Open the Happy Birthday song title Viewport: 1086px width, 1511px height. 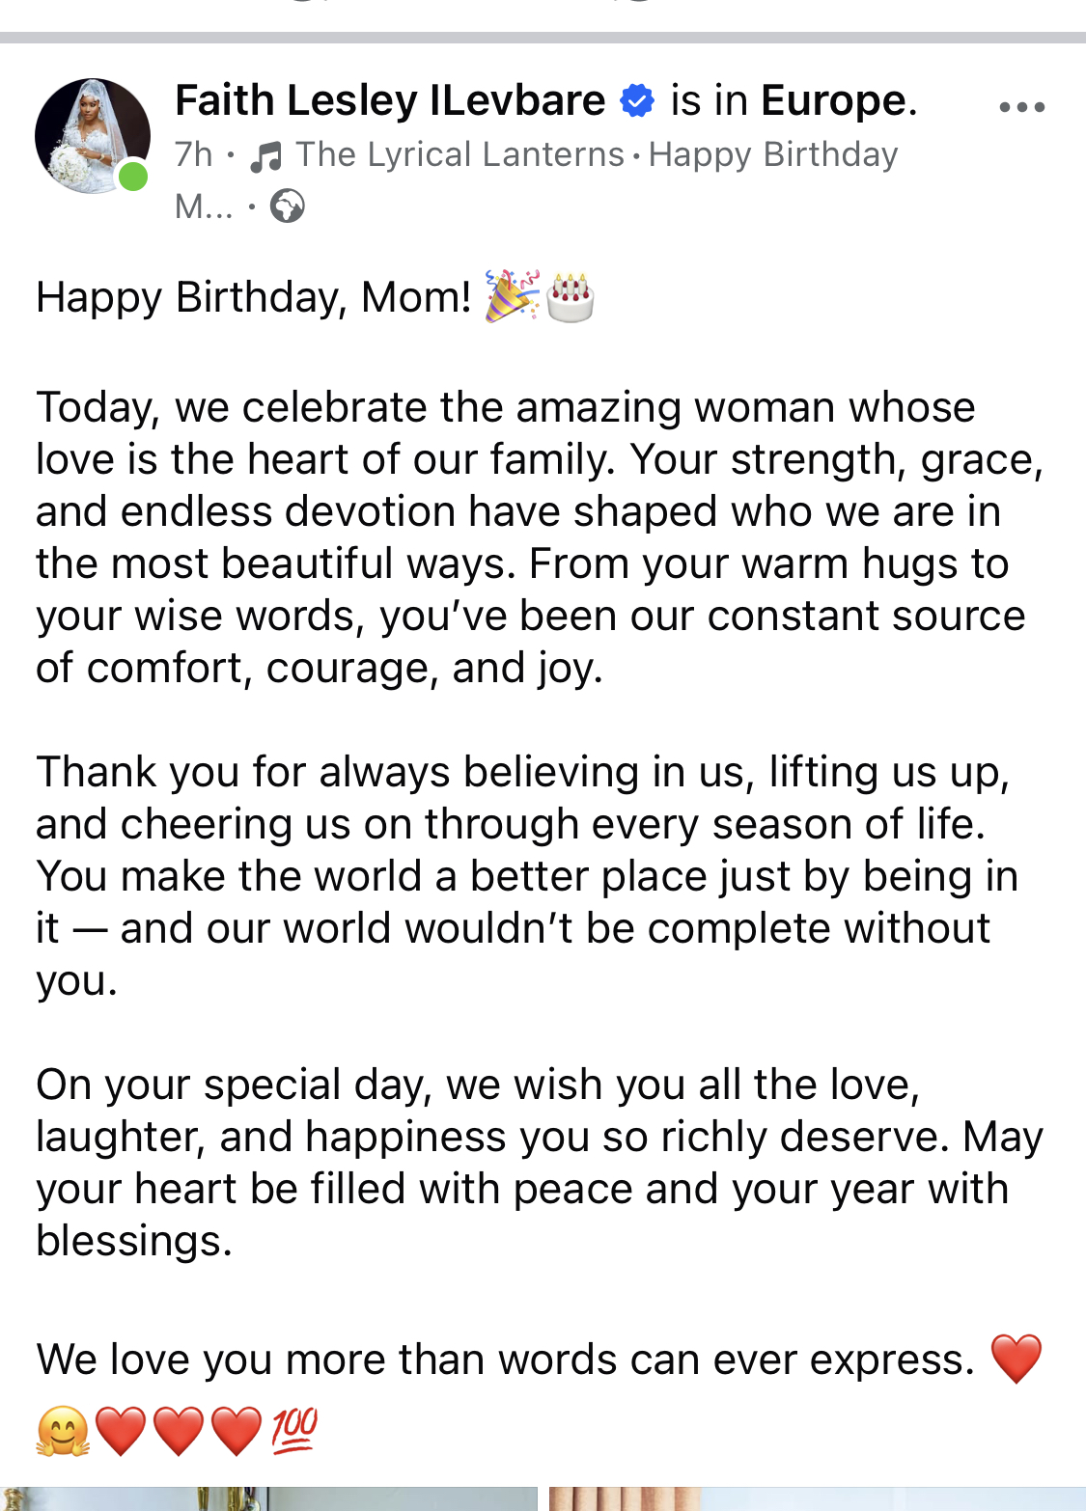point(773,154)
